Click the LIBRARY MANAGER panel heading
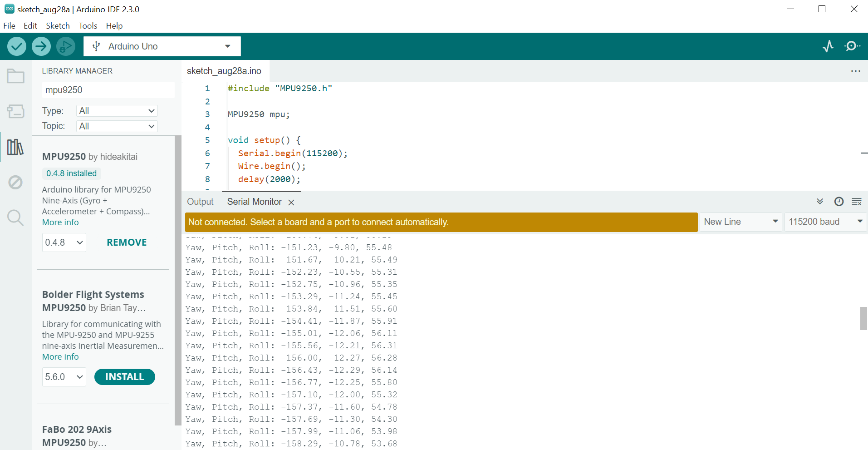Screen dimensions: 868x450 [x=77, y=71]
